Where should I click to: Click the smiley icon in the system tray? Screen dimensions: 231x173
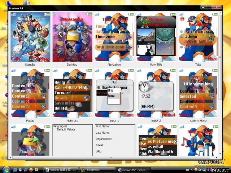(x=196, y=170)
